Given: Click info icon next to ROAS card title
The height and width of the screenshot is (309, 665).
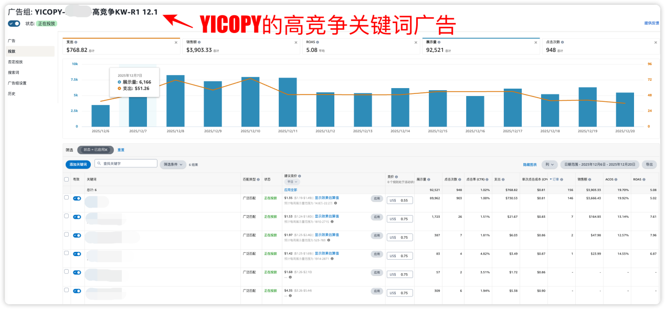Looking at the screenshot, I should click(x=318, y=42).
